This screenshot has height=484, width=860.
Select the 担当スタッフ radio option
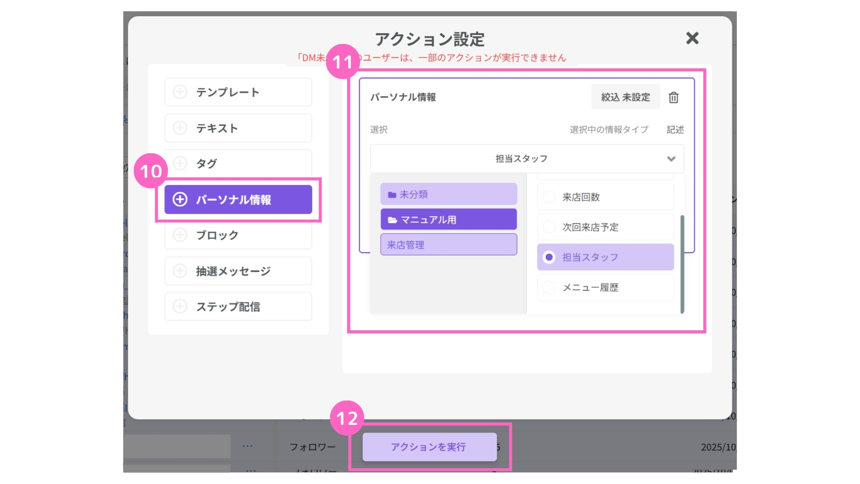point(549,257)
